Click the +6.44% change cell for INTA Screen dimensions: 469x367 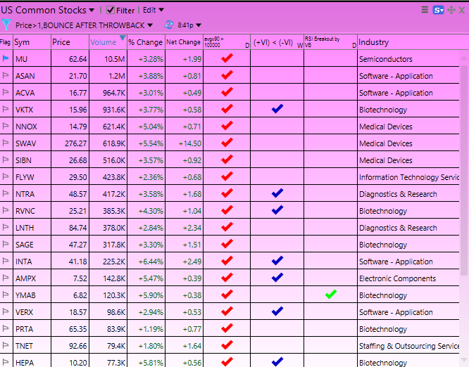[146, 262]
